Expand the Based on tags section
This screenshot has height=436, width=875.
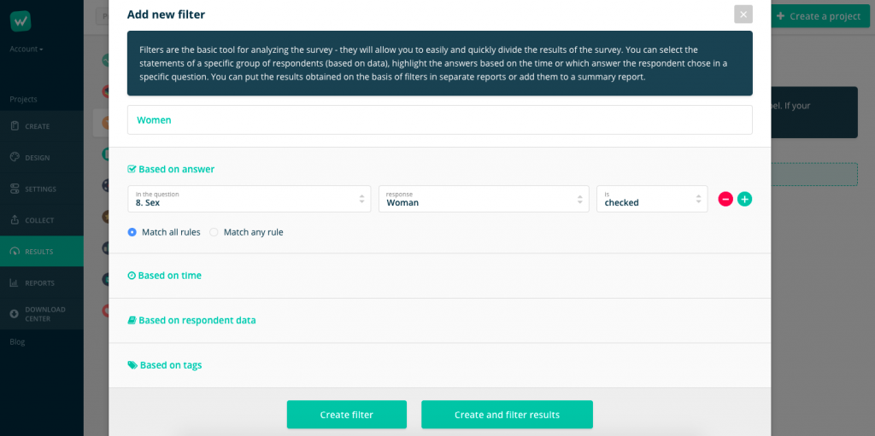tap(170, 365)
